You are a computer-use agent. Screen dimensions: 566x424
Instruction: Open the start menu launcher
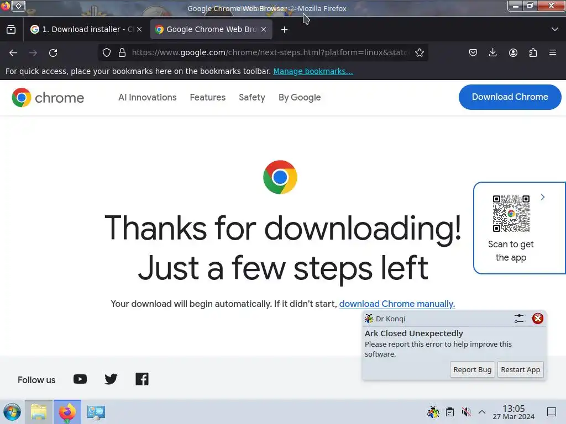tap(12, 412)
